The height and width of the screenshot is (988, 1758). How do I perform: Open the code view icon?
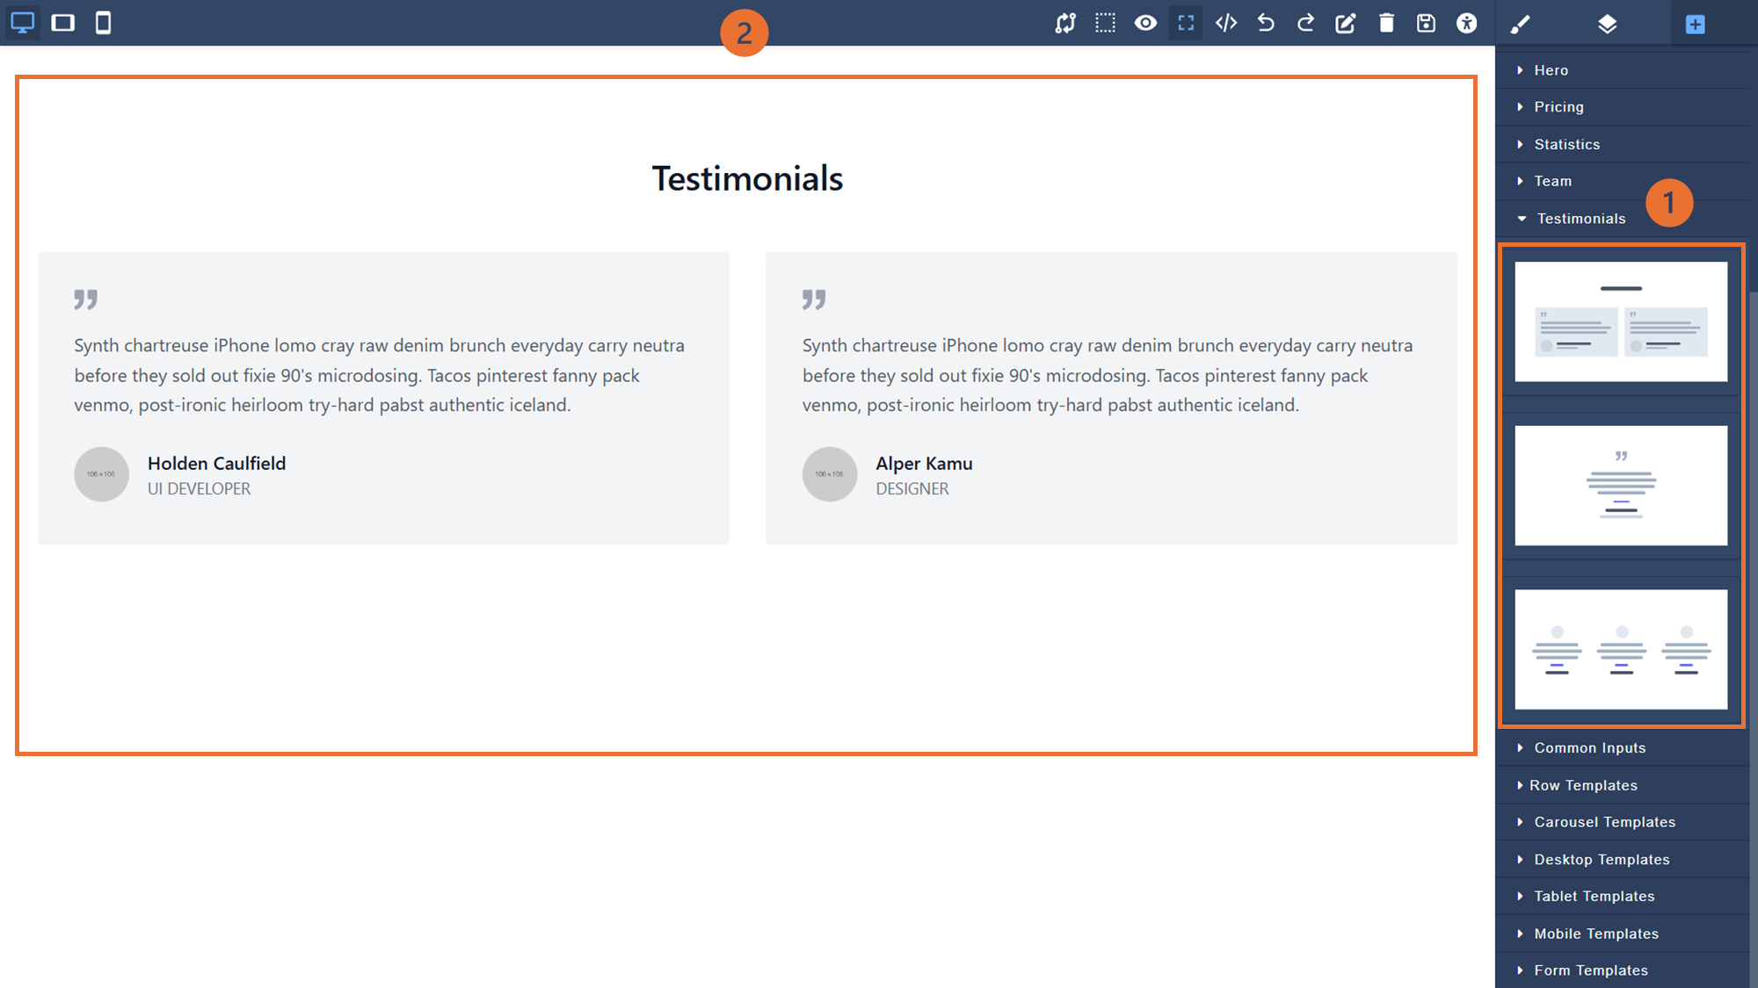(x=1226, y=23)
